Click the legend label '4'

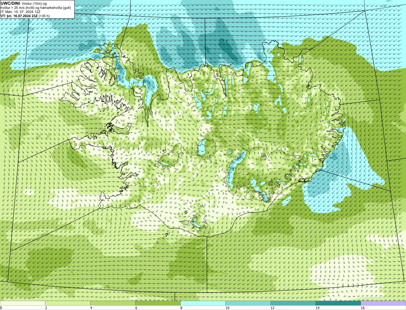tap(91, 308)
